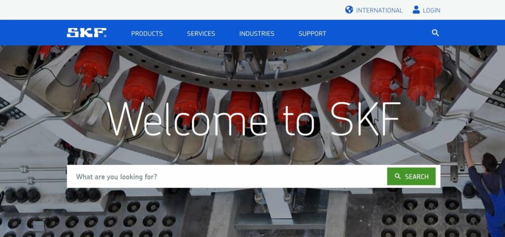Click the user profile icon
The image size is (505, 237).
point(416,10)
